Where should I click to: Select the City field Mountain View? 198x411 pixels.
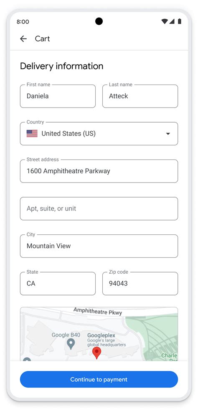(99, 246)
